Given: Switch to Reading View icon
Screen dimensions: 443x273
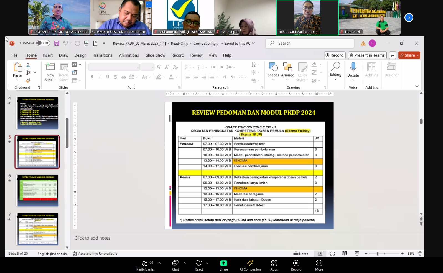Looking at the screenshot, I should tap(345, 254).
